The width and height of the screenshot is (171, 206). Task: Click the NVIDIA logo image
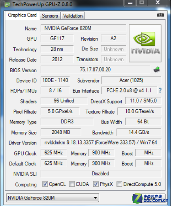point(145,43)
